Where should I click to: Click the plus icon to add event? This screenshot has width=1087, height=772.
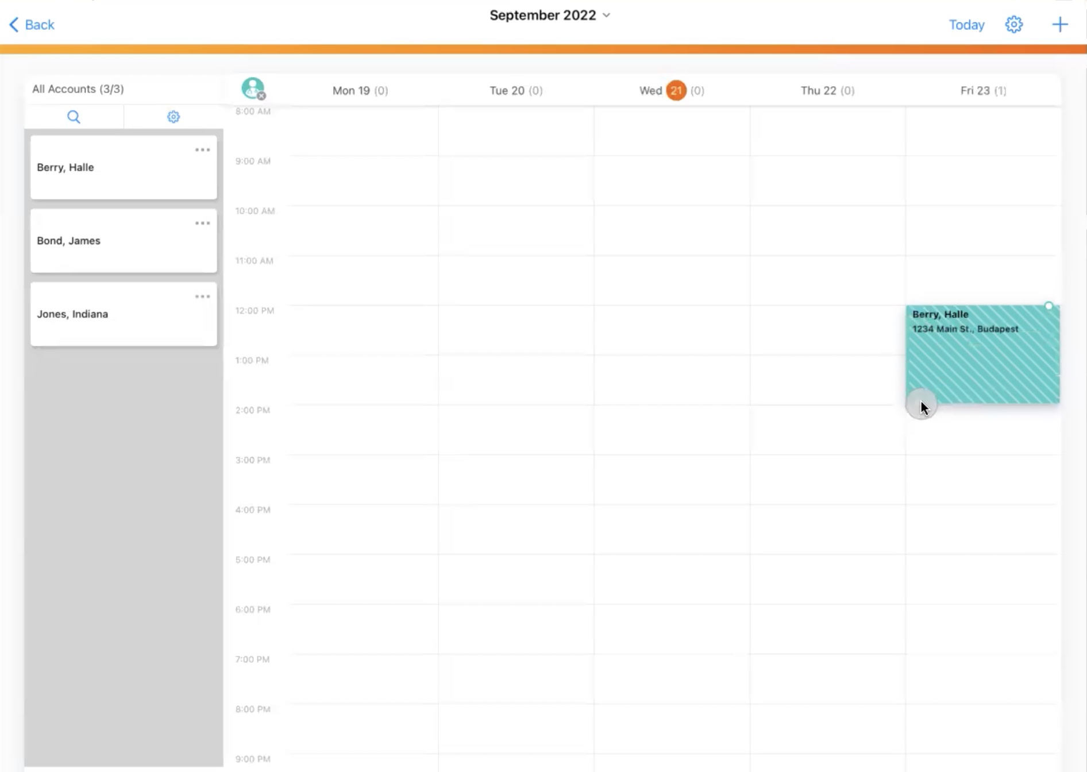click(1059, 25)
